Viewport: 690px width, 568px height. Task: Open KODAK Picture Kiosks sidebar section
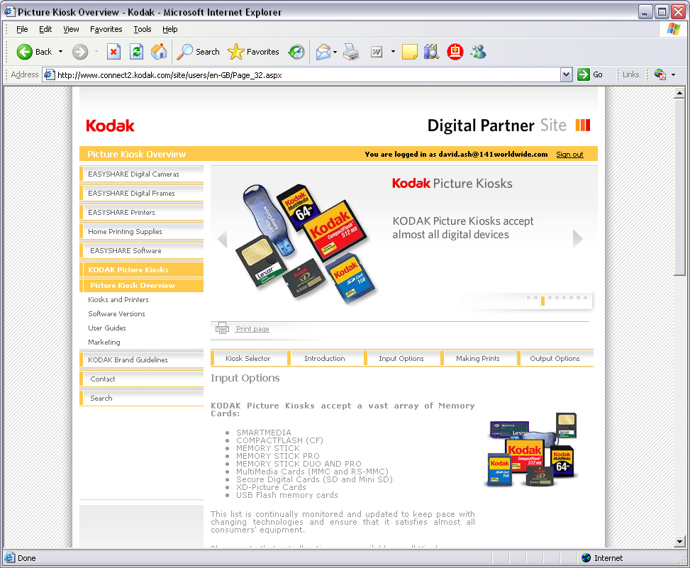coord(142,269)
